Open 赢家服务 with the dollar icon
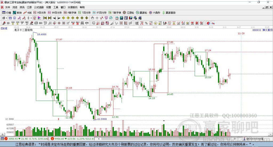This screenshot has width=273, height=147. 169,13
